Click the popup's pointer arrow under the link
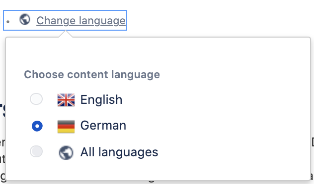Image resolution: width=314 pixels, height=184 pixels. 66,34
